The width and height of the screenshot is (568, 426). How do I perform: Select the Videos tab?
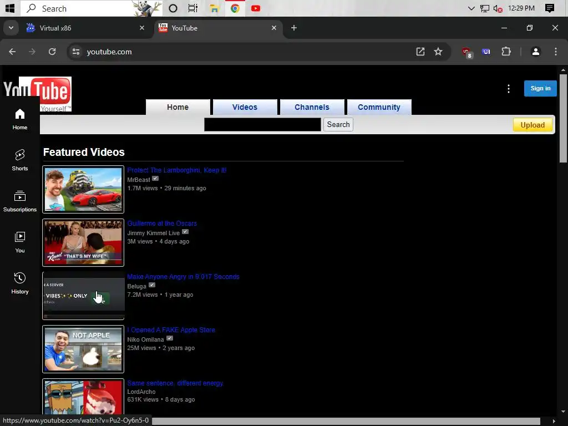point(245,107)
